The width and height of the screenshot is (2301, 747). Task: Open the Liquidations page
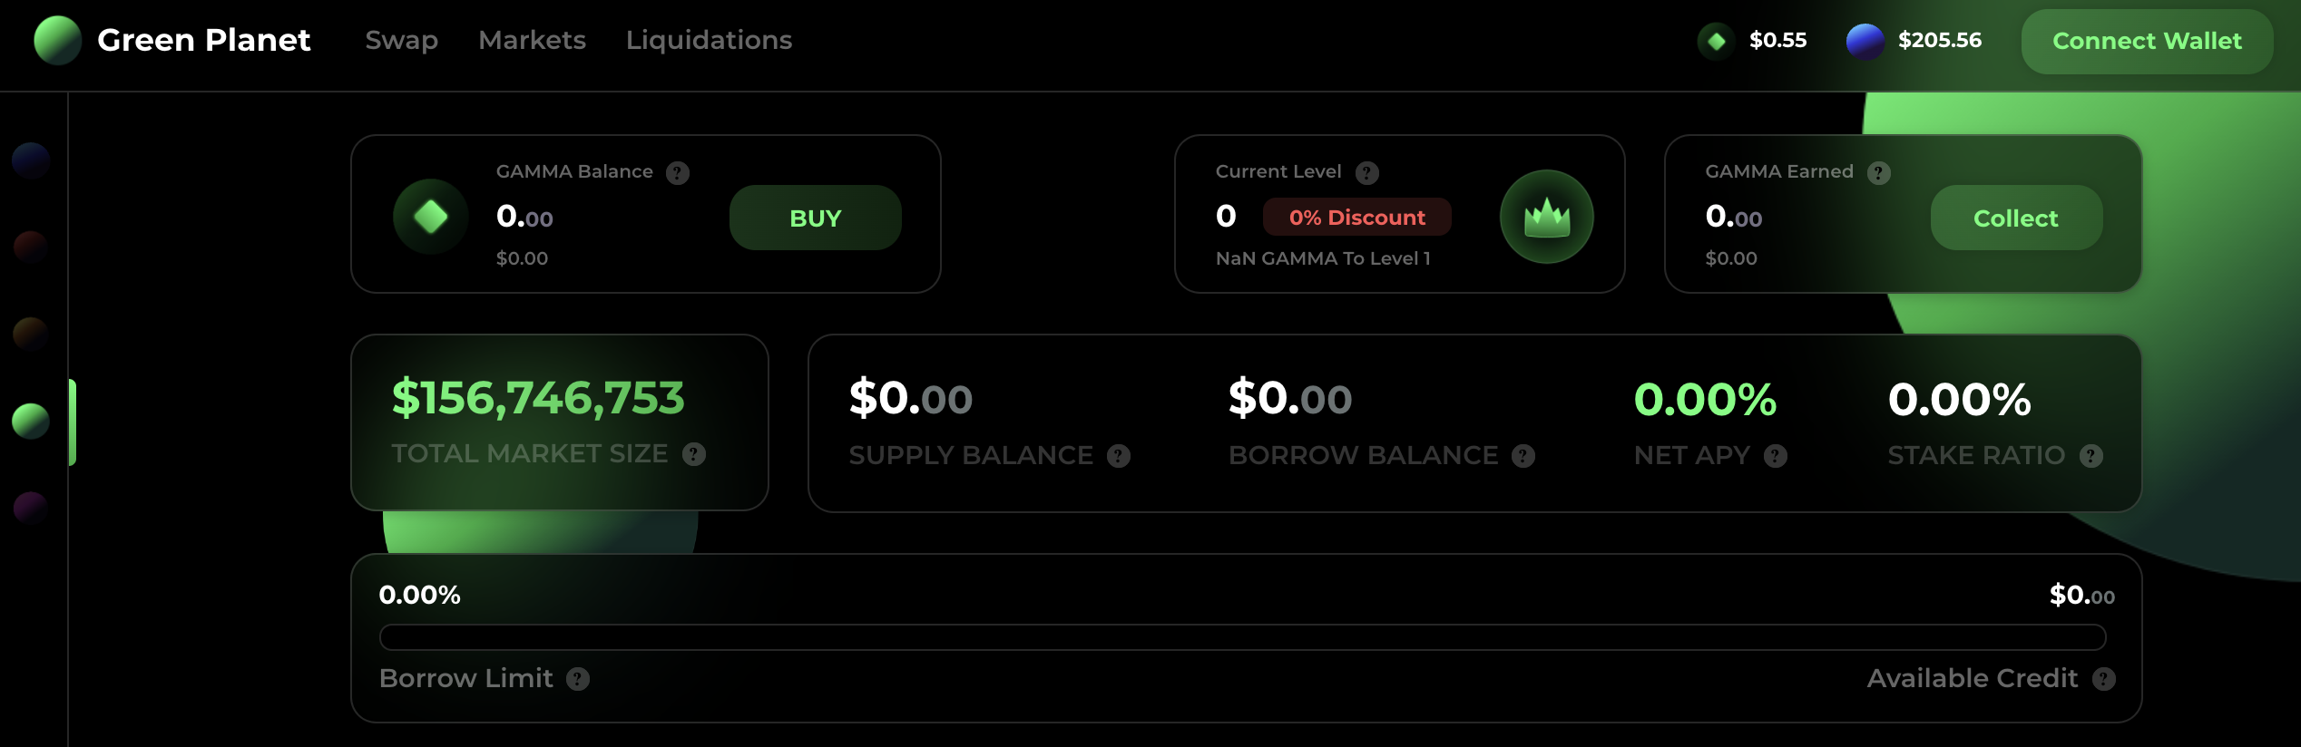tap(710, 41)
